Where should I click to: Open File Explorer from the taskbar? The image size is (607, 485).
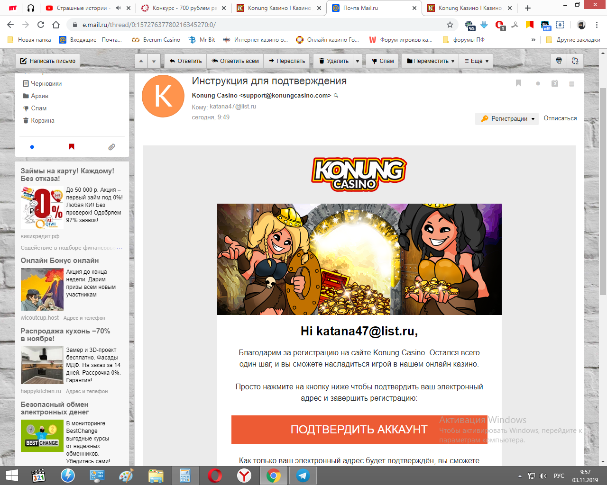point(156,476)
